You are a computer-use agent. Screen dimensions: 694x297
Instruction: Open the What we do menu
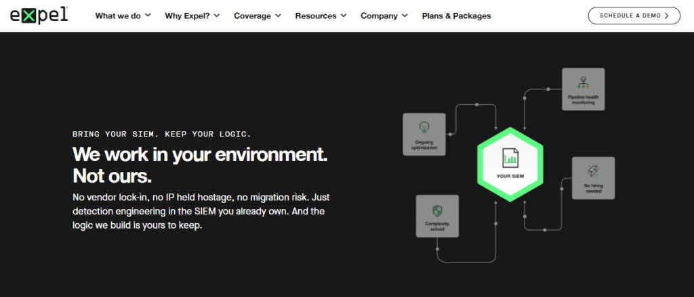[x=123, y=16]
